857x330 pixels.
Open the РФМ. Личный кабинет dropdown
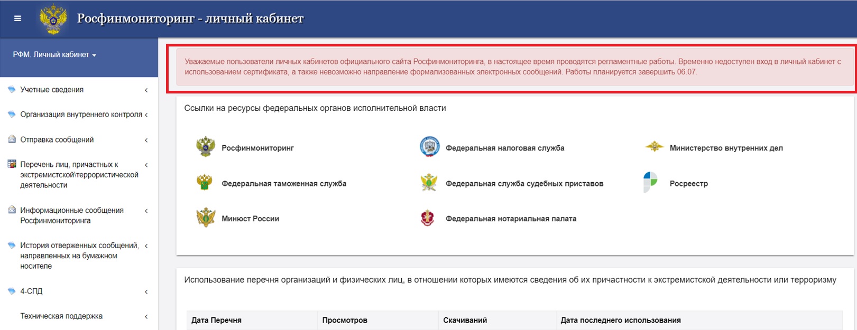[54, 55]
